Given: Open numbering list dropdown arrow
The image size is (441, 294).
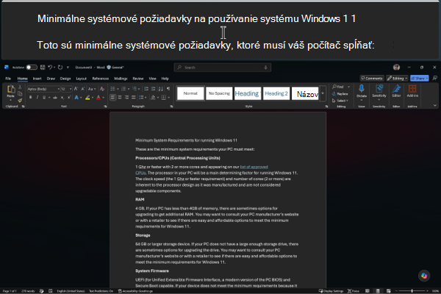Looking at the screenshot, I should (129, 89).
